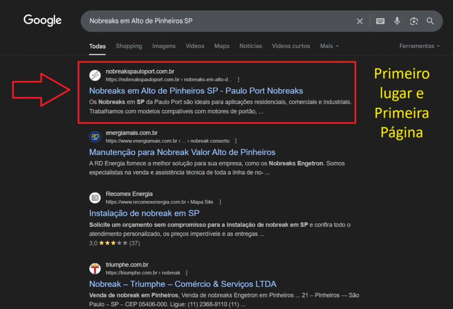Open the three-dot menu for triumphe.com.br result
The height and width of the screenshot is (309, 453).
point(187,273)
